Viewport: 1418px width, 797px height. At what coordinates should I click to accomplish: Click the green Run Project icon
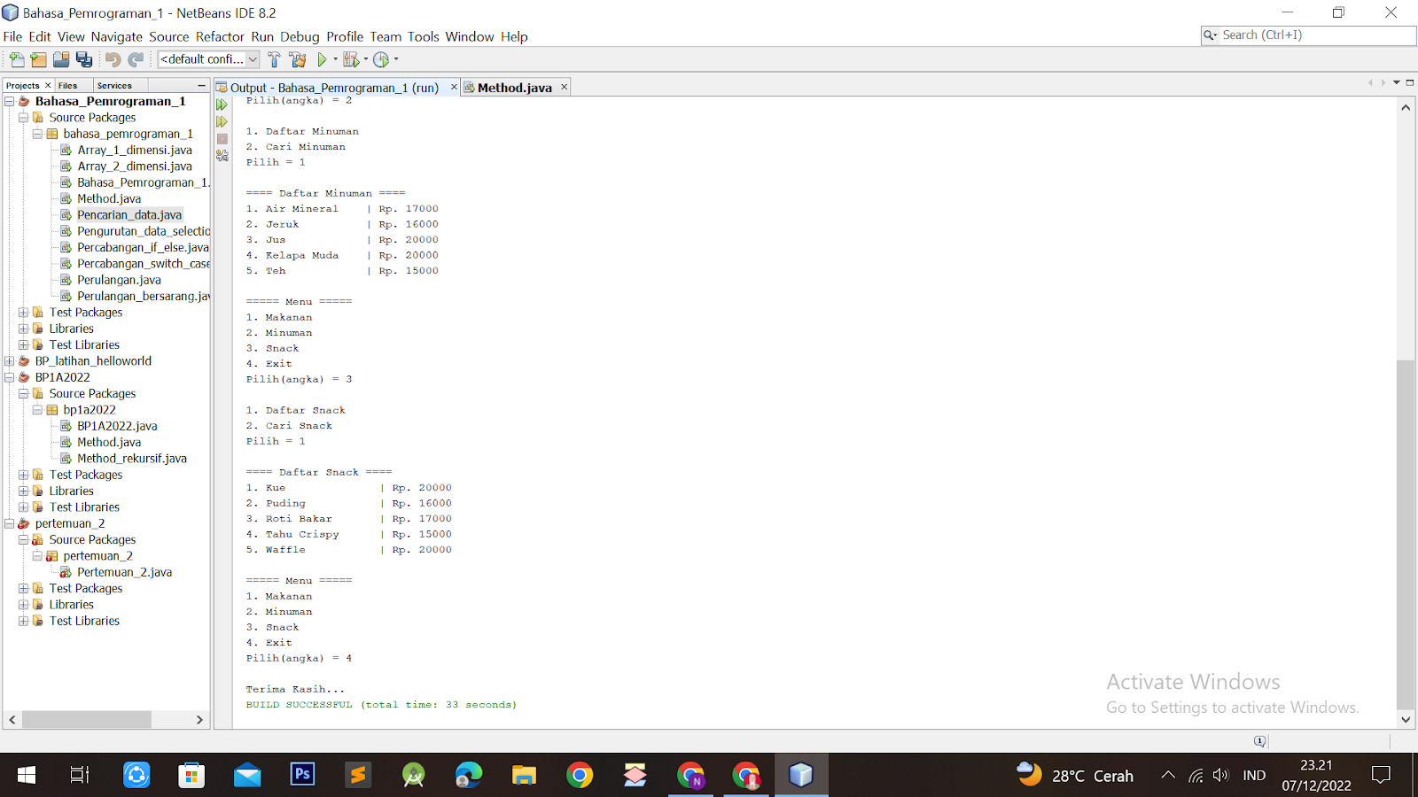322,59
